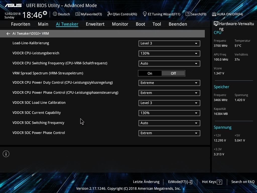Open the Beenden tab
Viewport: 257px width, 193px height.
pos(178,24)
